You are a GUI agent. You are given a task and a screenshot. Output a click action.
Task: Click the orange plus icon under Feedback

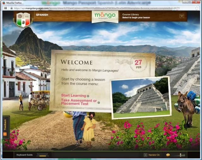click(x=5, y=134)
